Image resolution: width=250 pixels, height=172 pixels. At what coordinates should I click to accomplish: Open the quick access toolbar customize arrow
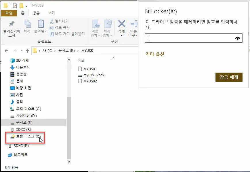[x=26, y=5]
